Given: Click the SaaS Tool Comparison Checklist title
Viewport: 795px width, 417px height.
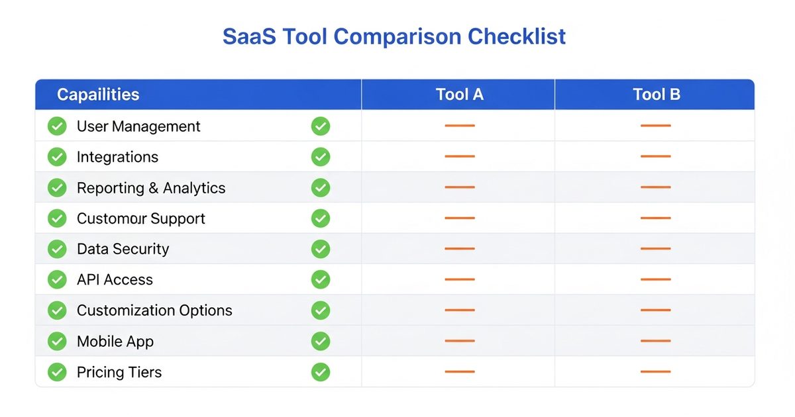Looking at the screenshot, I should point(394,36).
